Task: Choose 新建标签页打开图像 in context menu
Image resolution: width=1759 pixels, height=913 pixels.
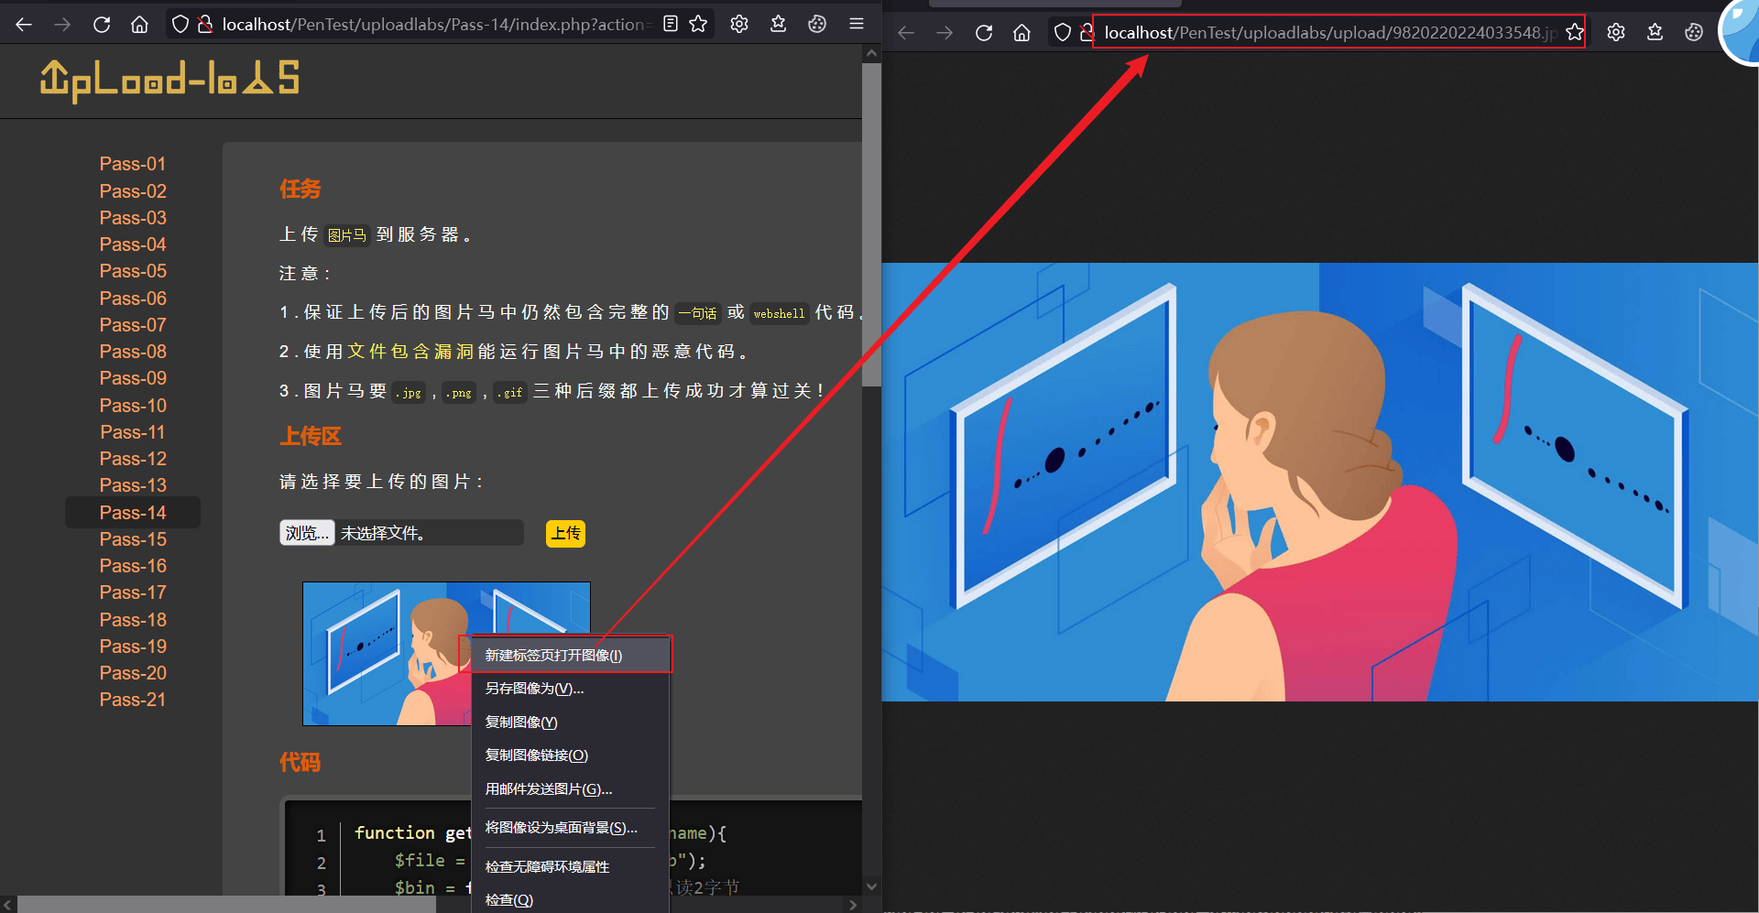Action: click(x=571, y=655)
